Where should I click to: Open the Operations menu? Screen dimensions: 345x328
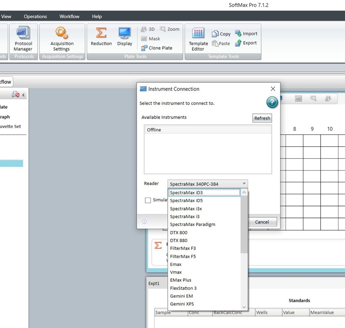(x=35, y=17)
